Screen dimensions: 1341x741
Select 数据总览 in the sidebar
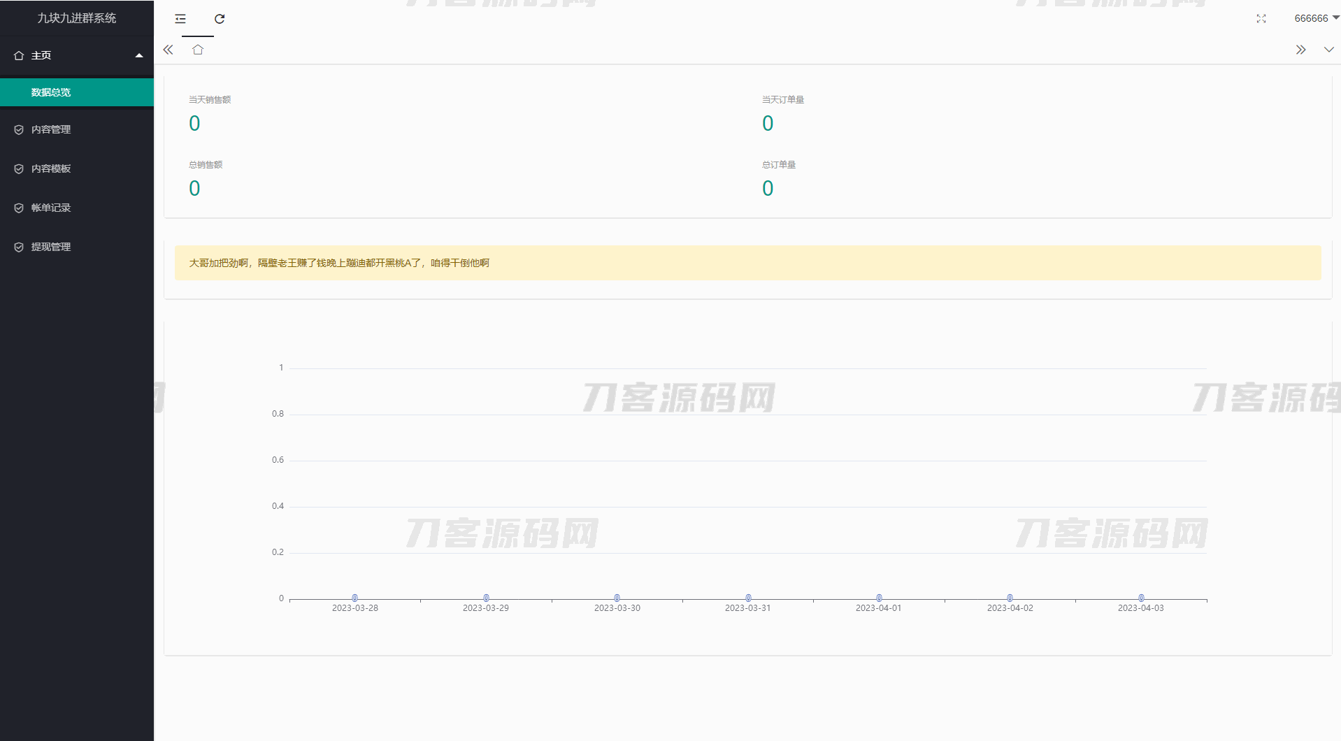(51, 92)
